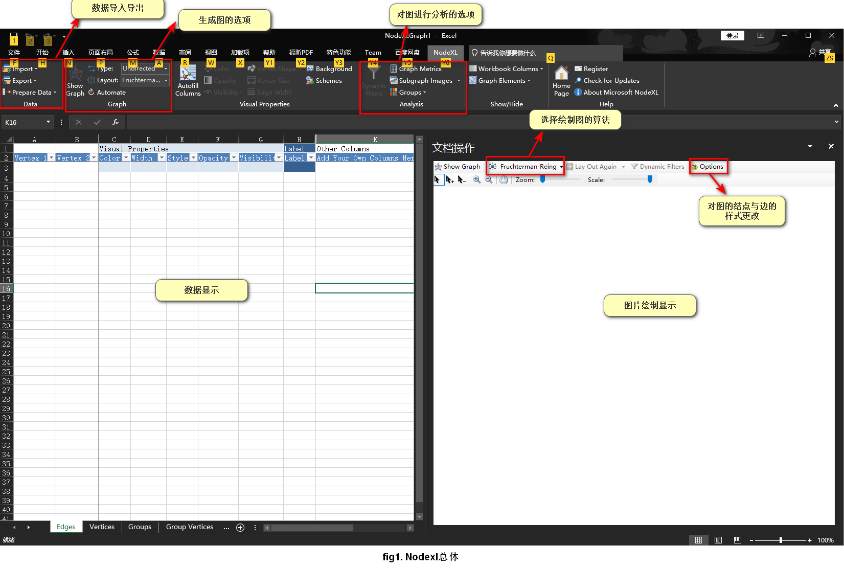
Task: Switch to the 视图 ribbon tab
Action: (211, 53)
